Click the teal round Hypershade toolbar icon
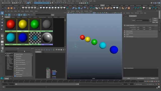The height and width of the screenshot is (91, 161). click(x=6, y=15)
